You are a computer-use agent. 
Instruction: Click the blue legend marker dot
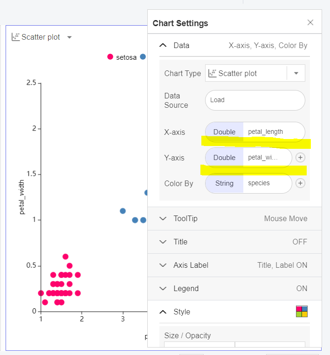coord(143,57)
